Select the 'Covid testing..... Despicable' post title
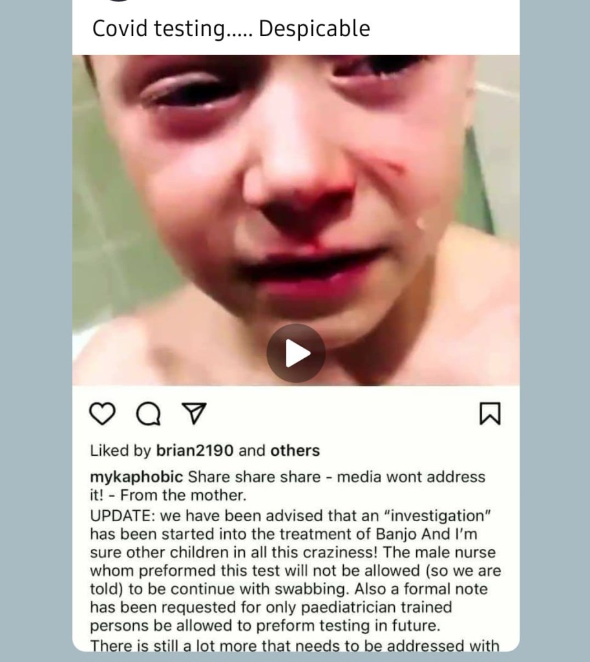This screenshot has height=662, width=590. pyautogui.click(x=231, y=28)
